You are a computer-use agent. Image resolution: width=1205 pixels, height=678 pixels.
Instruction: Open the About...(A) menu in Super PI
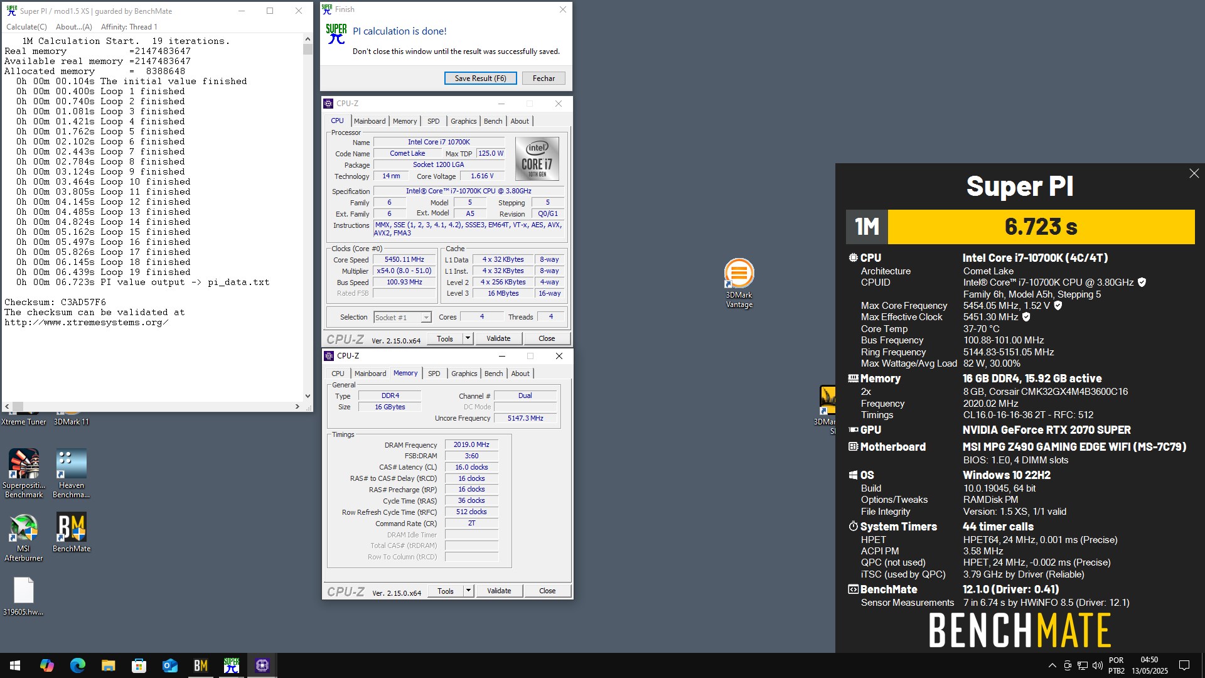coord(73,27)
